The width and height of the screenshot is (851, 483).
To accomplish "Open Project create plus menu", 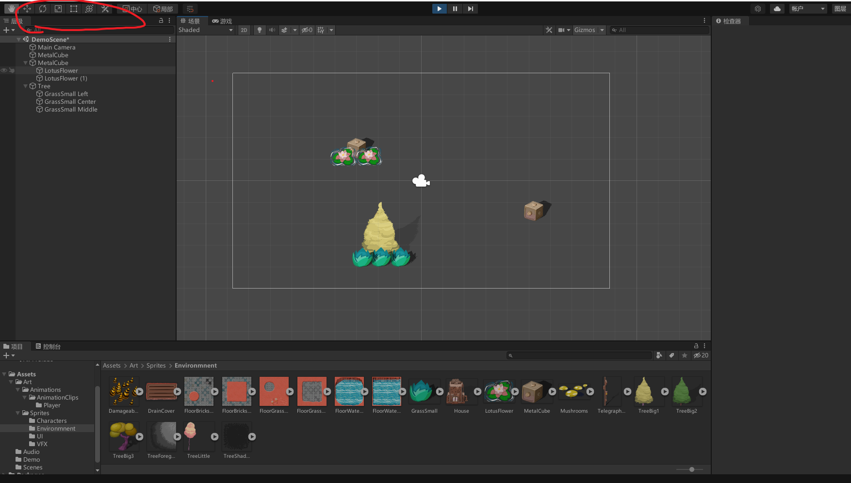I will pos(9,355).
